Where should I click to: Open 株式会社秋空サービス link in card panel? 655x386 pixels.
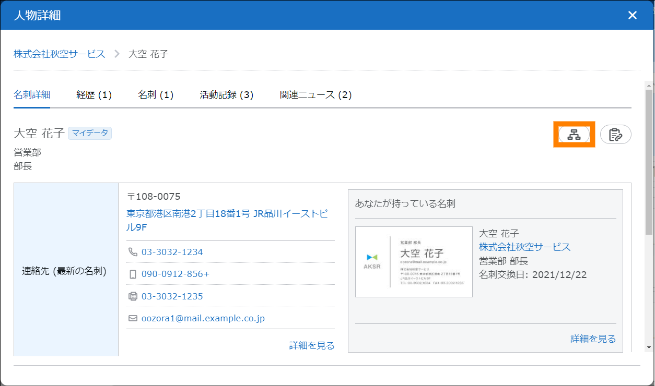pyautogui.click(x=524, y=247)
